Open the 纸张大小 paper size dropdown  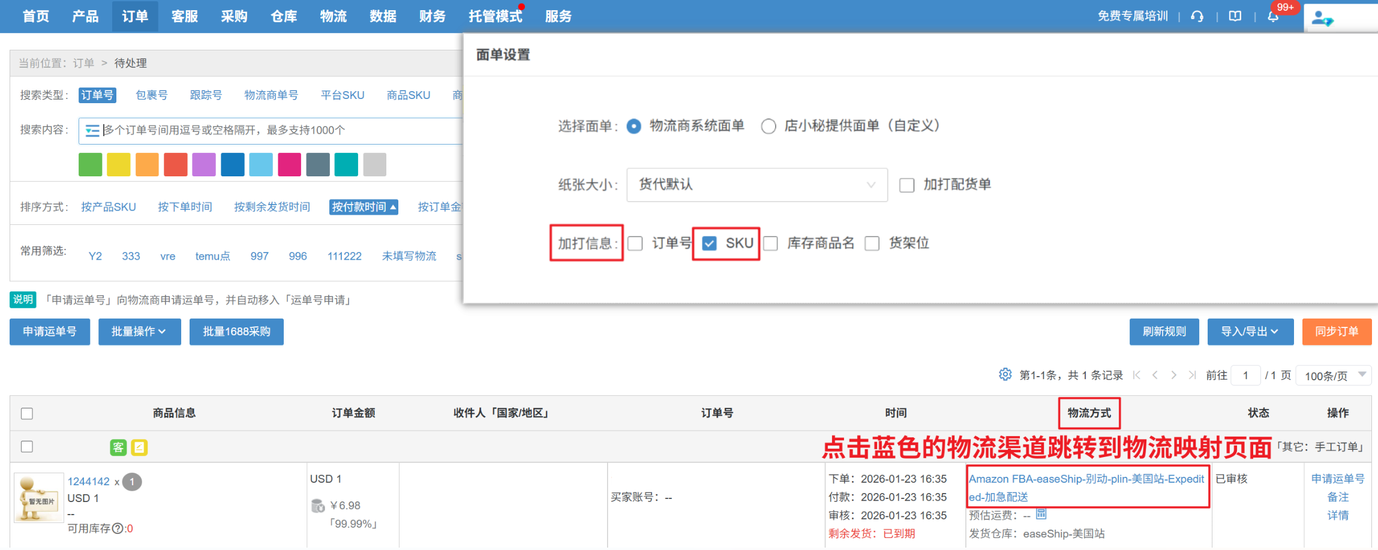tap(756, 185)
